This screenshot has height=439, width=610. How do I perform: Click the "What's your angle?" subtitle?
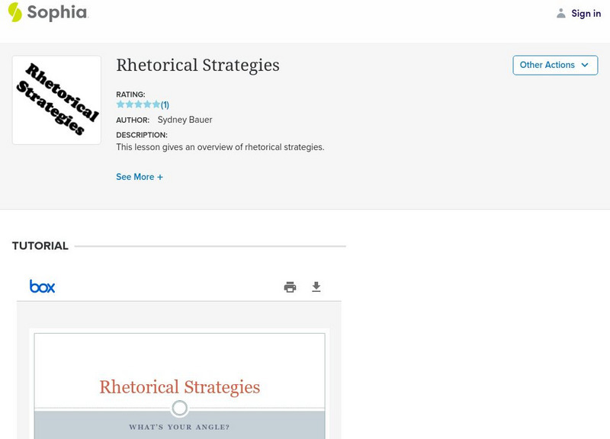(179, 428)
